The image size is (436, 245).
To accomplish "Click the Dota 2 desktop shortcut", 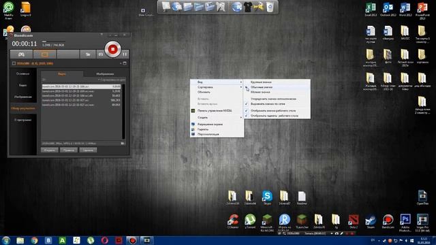I will 354,221.
